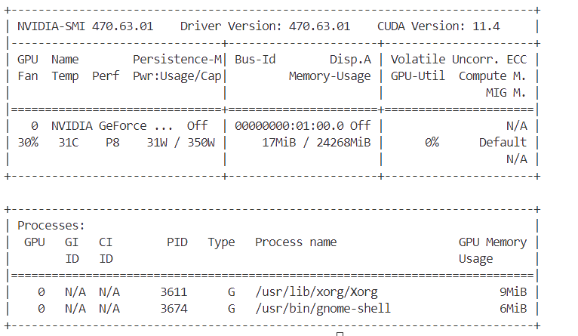Image resolution: width=578 pixels, height=336 pixels.
Task: Click the small square below the table
Action: click(x=340, y=333)
